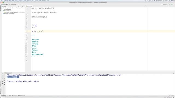Clear Run console with trash icon
The height and width of the screenshot is (98, 175).
coord(4,84)
